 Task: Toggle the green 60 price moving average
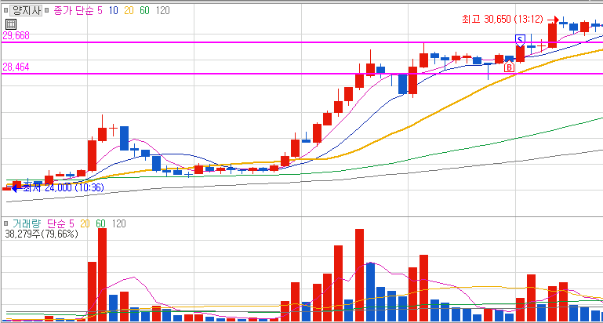click(x=144, y=11)
